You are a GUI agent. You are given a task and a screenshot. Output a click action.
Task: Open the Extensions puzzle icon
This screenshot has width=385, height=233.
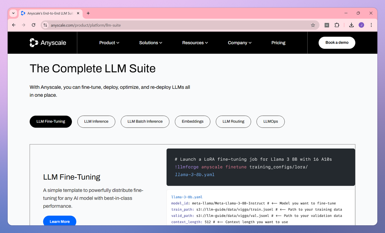point(337,25)
